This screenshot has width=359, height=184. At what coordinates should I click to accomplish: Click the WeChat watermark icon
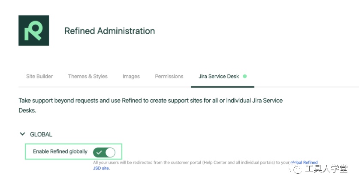[295, 169]
